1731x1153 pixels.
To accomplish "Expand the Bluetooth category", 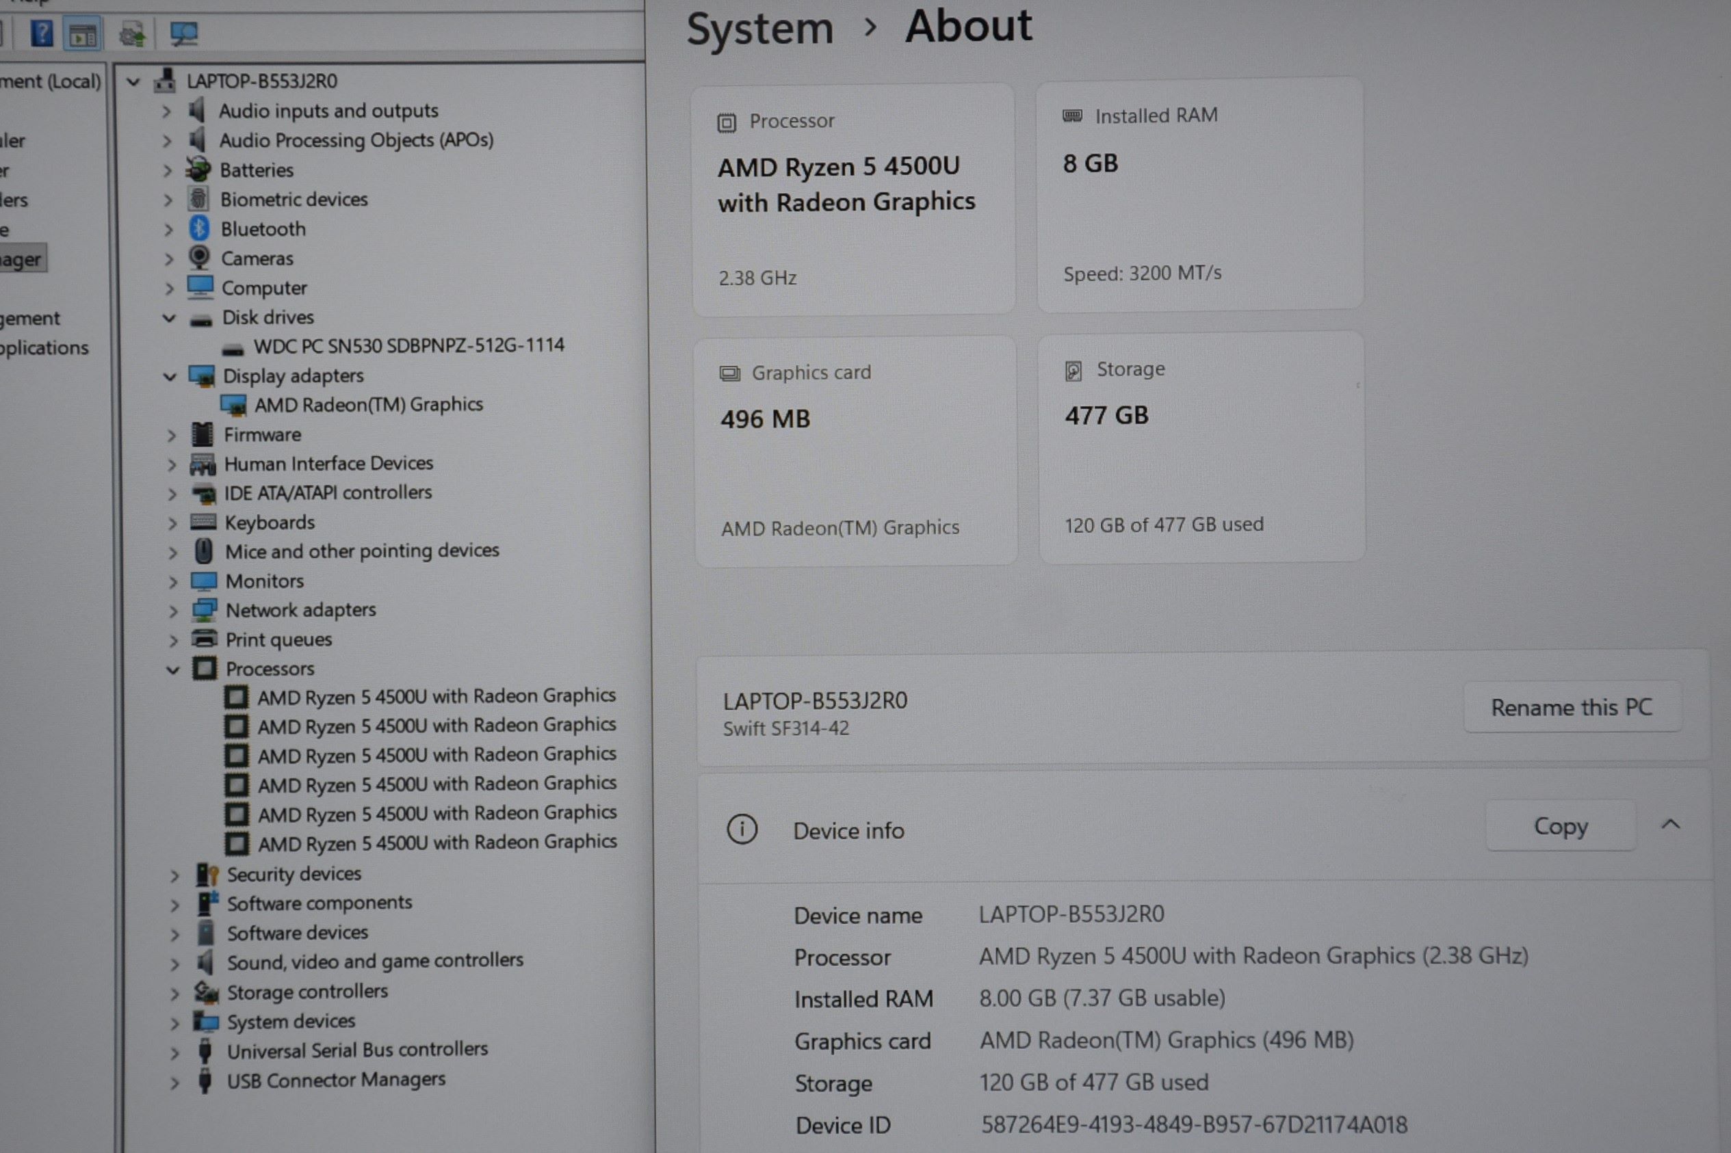I will pos(168,229).
